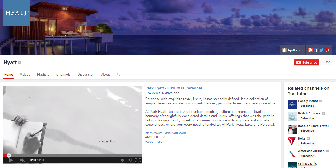This screenshot has height=168, width=336.
Task: Click the 6 days ago text
Action: [x=171, y=93]
